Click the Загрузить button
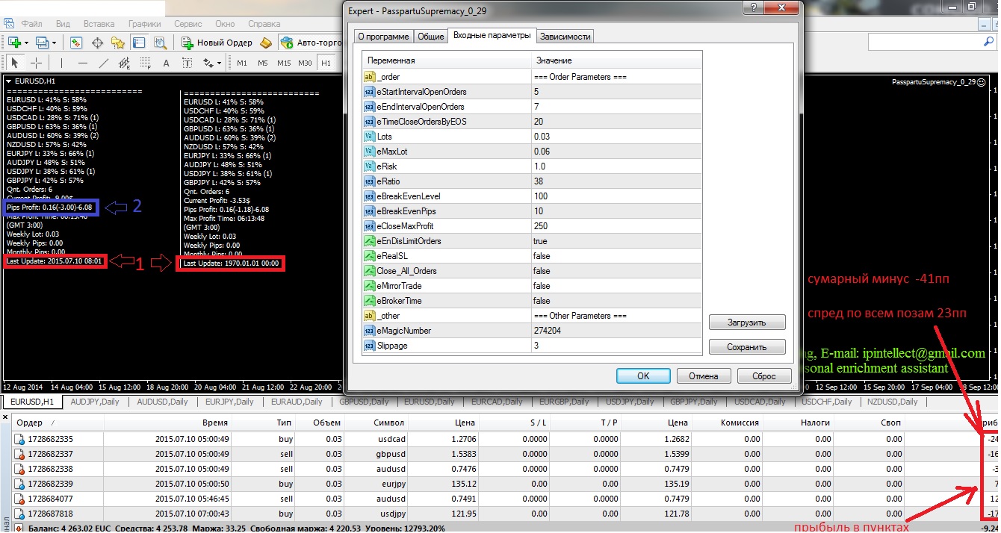This screenshot has width=1001, height=533. click(747, 322)
